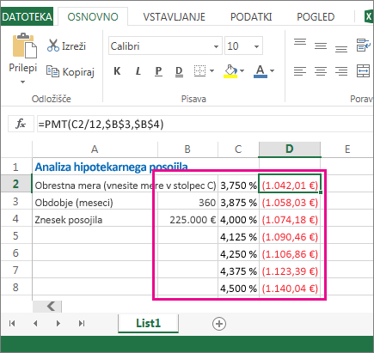Click into the formula bar with PMT formula
The height and width of the screenshot is (353, 374).
205,125
